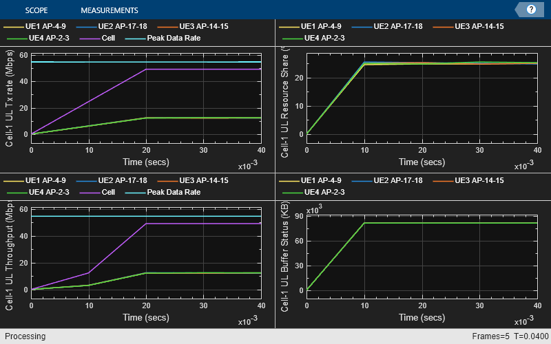Toggle UE2 AP-17-18 in Resource Share legend

(387, 26)
